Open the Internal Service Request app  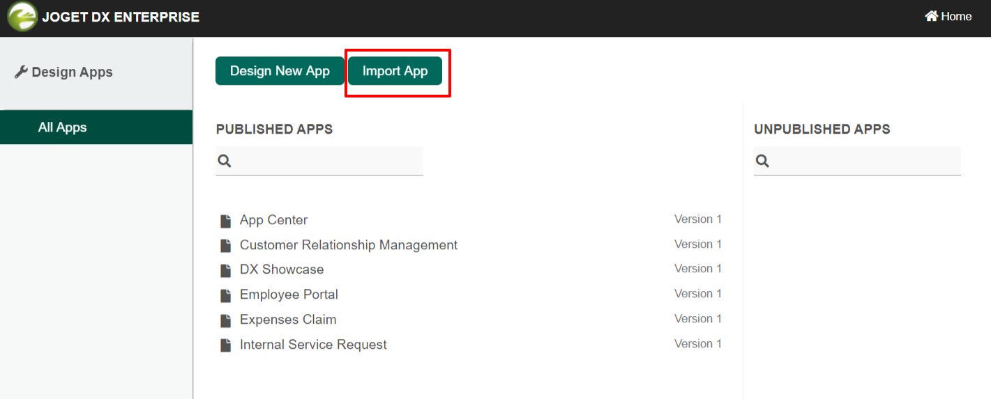(x=313, y=345)
